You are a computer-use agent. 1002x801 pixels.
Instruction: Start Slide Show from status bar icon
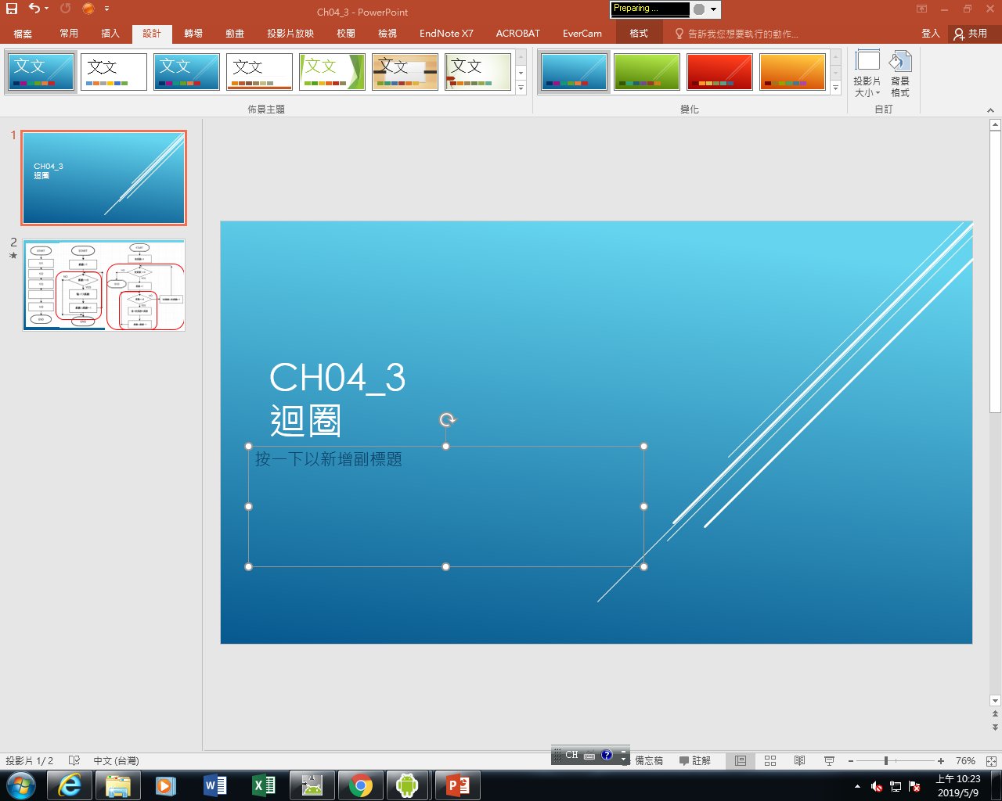pyautogui.click(x=829, y=760)
